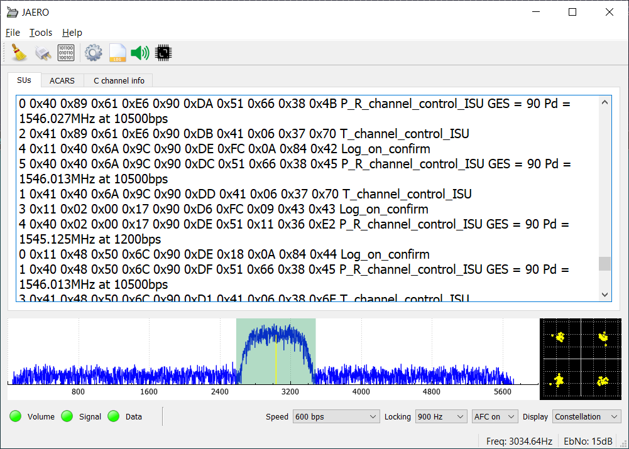Click the '1545.125MHz at 1200bps' log line
This screenshot has height=449, width=629.
(x=90, y=239)
